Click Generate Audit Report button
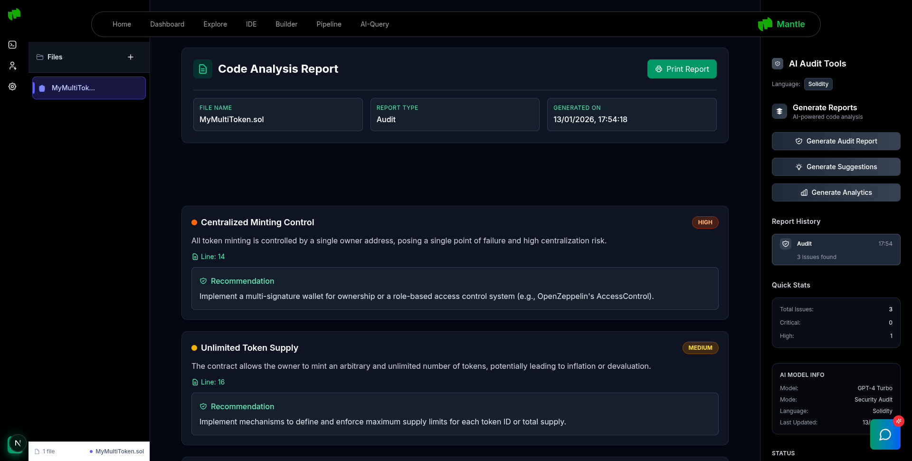Screen dimensions: 912x461 [836, 141]
